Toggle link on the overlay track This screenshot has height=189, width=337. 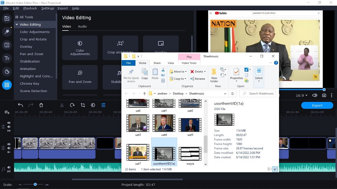9,131
